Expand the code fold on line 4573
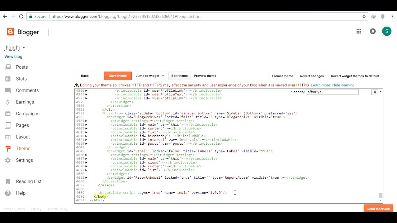397x223 pixels. [86, 98]
